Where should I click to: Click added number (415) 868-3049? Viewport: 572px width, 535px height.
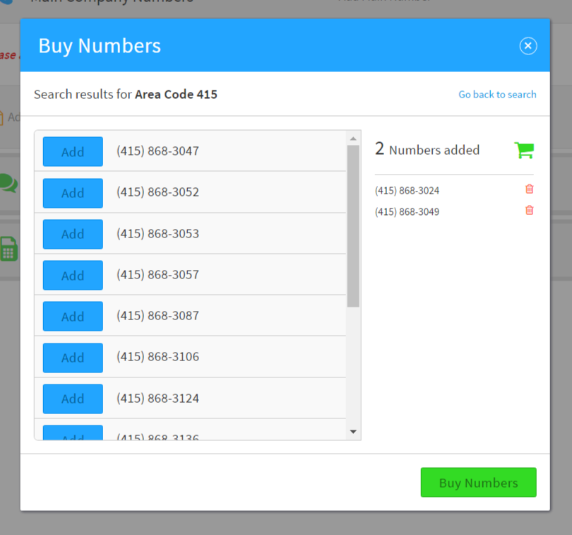[407, 212]
